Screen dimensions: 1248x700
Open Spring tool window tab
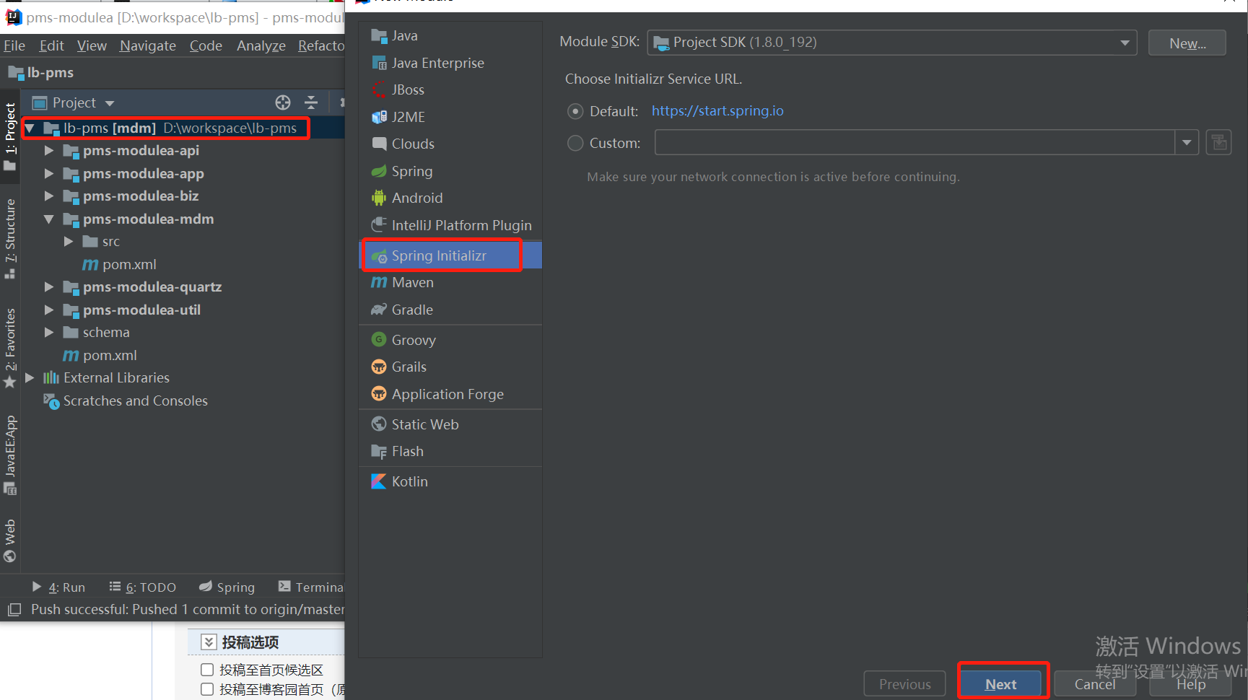(227, 587)
